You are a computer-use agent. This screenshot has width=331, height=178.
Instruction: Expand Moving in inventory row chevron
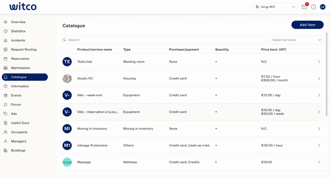319,129
